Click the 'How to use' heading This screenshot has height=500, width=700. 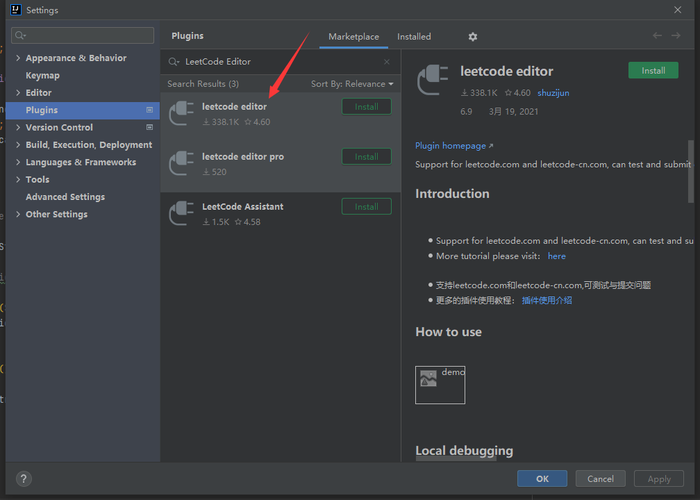[449, 332]
